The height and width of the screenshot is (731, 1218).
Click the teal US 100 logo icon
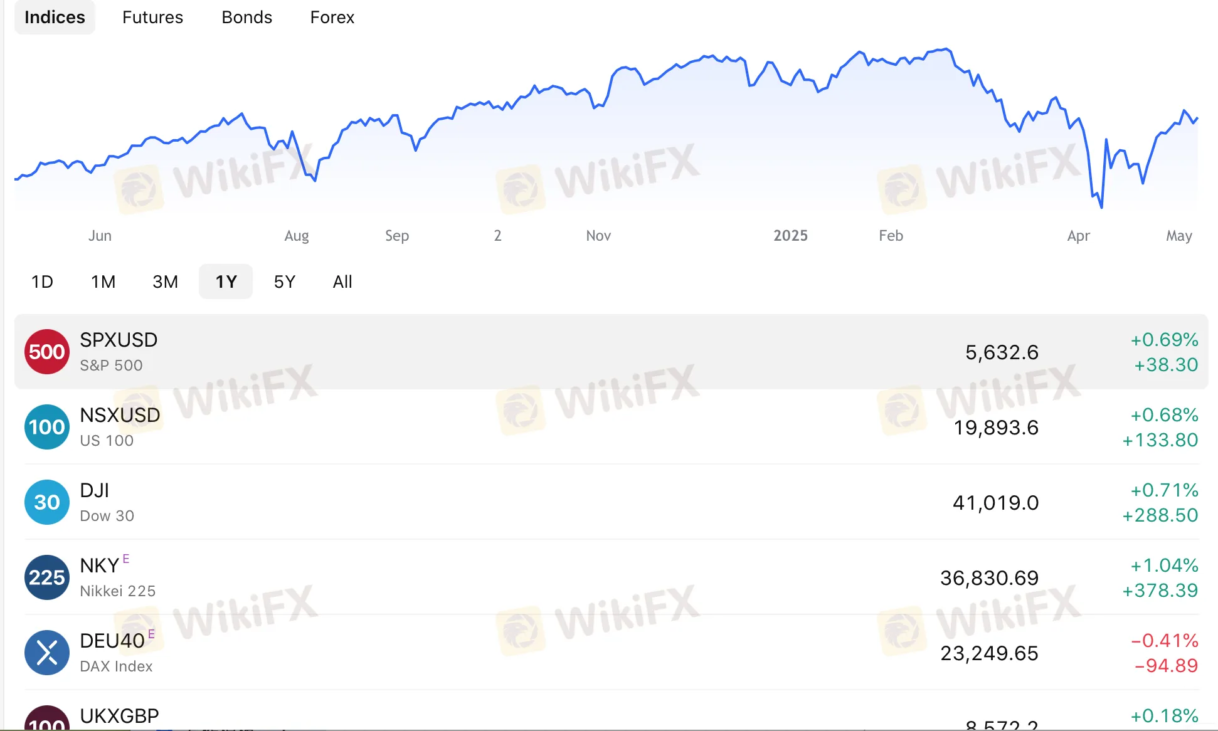[47, 427]
